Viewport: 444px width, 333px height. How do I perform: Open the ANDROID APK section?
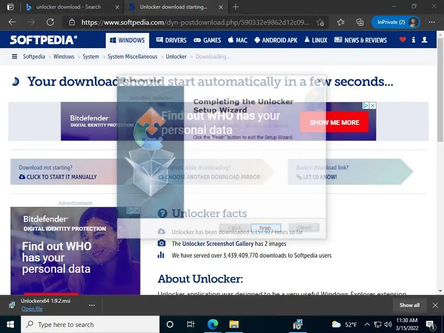click(x=276, y=40)
